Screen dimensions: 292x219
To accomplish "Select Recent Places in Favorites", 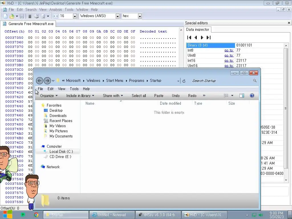I will [61, 121].
